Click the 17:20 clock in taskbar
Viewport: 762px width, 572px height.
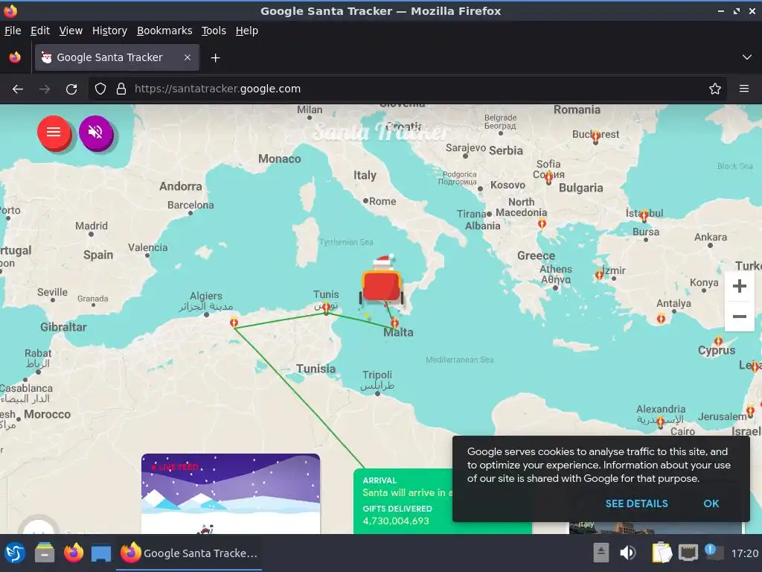coord(744,553)
